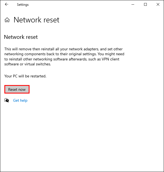164x172 pixels.
Task: Select the Network reset section subheading
Action: pyautogui.click(x=21, y=37)
